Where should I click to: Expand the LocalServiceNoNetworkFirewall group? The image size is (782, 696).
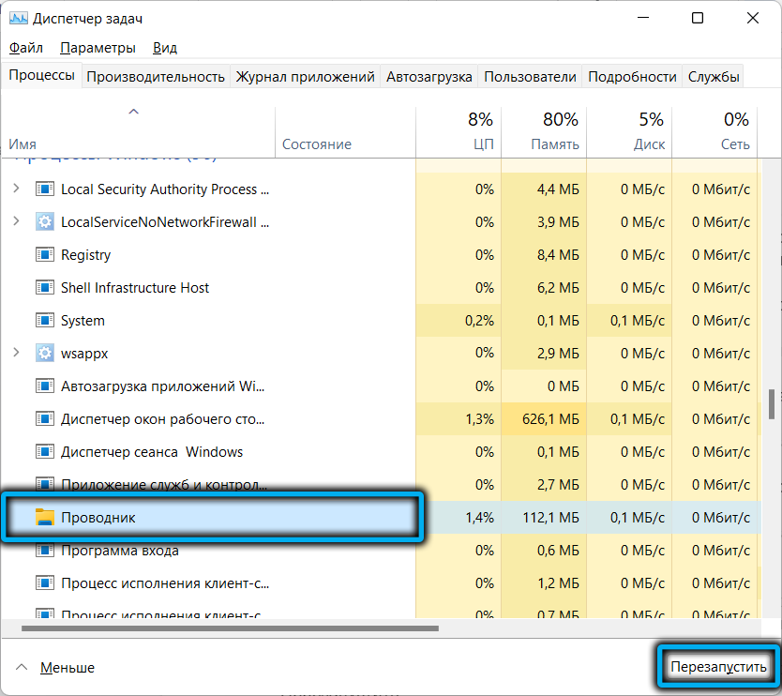(16, 221)
